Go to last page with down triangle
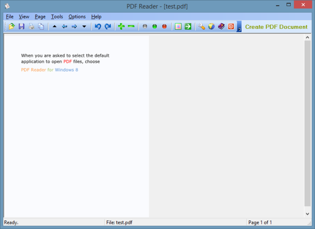315x229 pixels. click(x=84, y=26)
